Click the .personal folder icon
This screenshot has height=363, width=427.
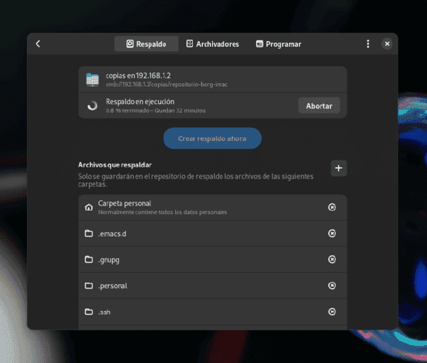click(88, 285)
